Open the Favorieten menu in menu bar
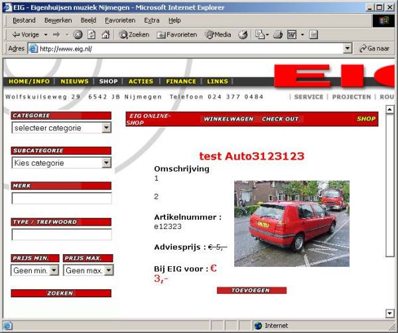 coord(120,21)
